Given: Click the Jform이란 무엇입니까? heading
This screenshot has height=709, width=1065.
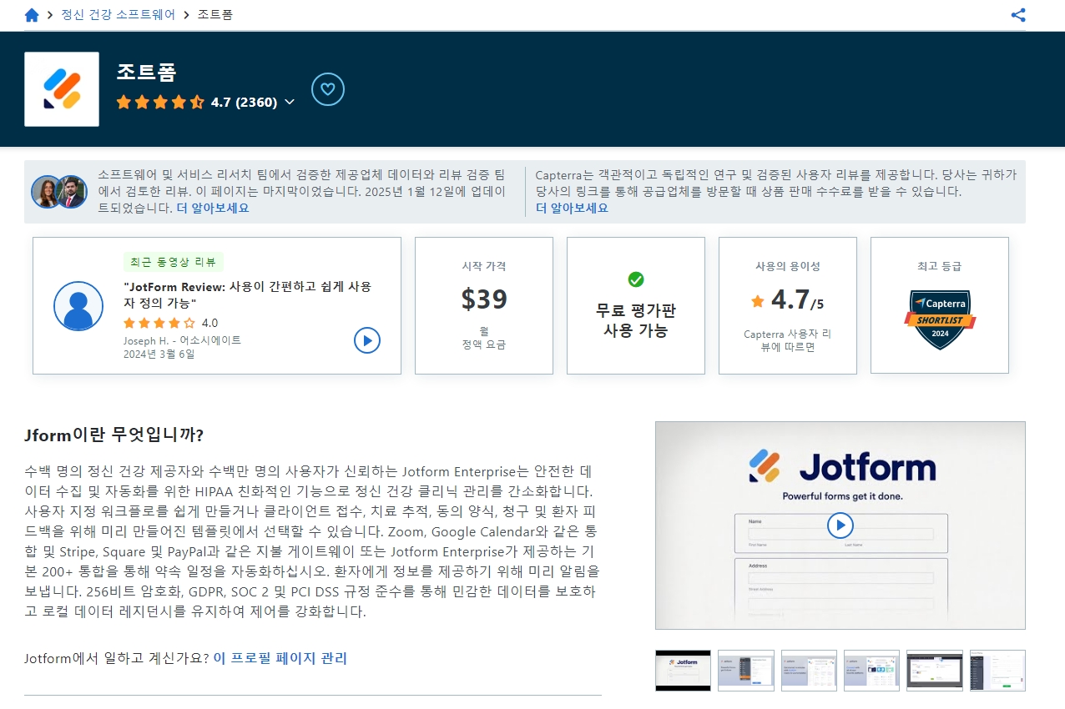Looking at the screenshot, I should (x=114, y=435).
